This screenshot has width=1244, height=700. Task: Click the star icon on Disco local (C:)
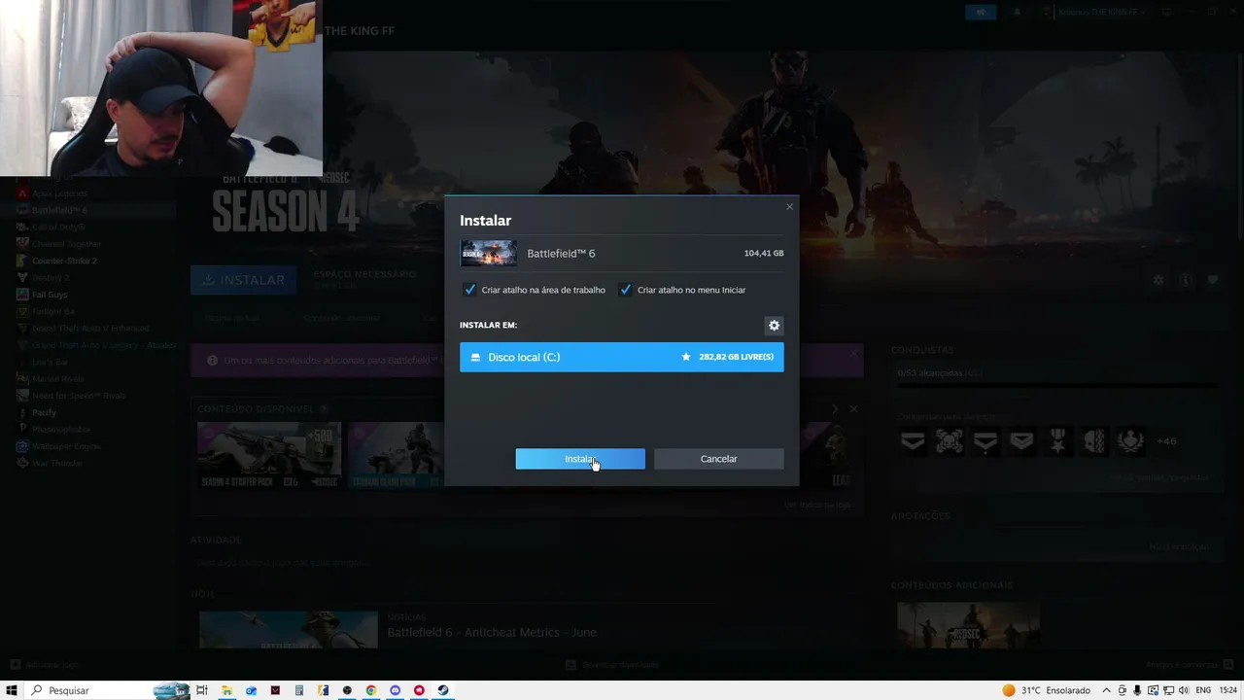[x=686, y=357]
